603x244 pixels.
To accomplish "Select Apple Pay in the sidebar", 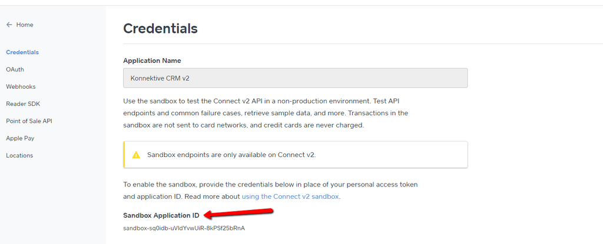I will pos(19,138).
